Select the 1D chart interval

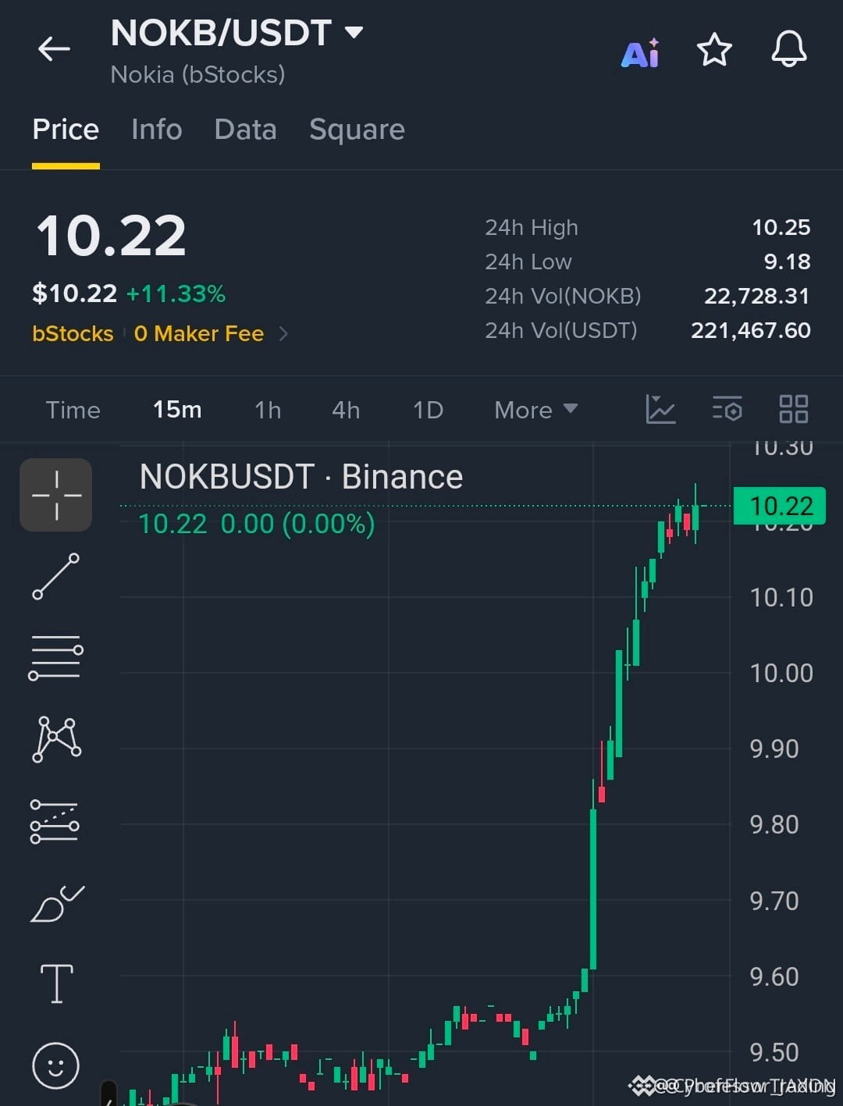tap(428, 410)
